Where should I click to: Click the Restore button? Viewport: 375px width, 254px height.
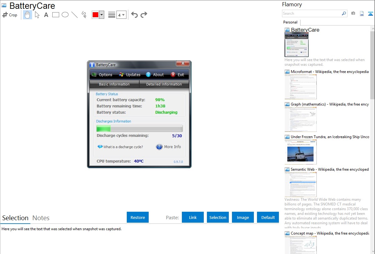138,217
